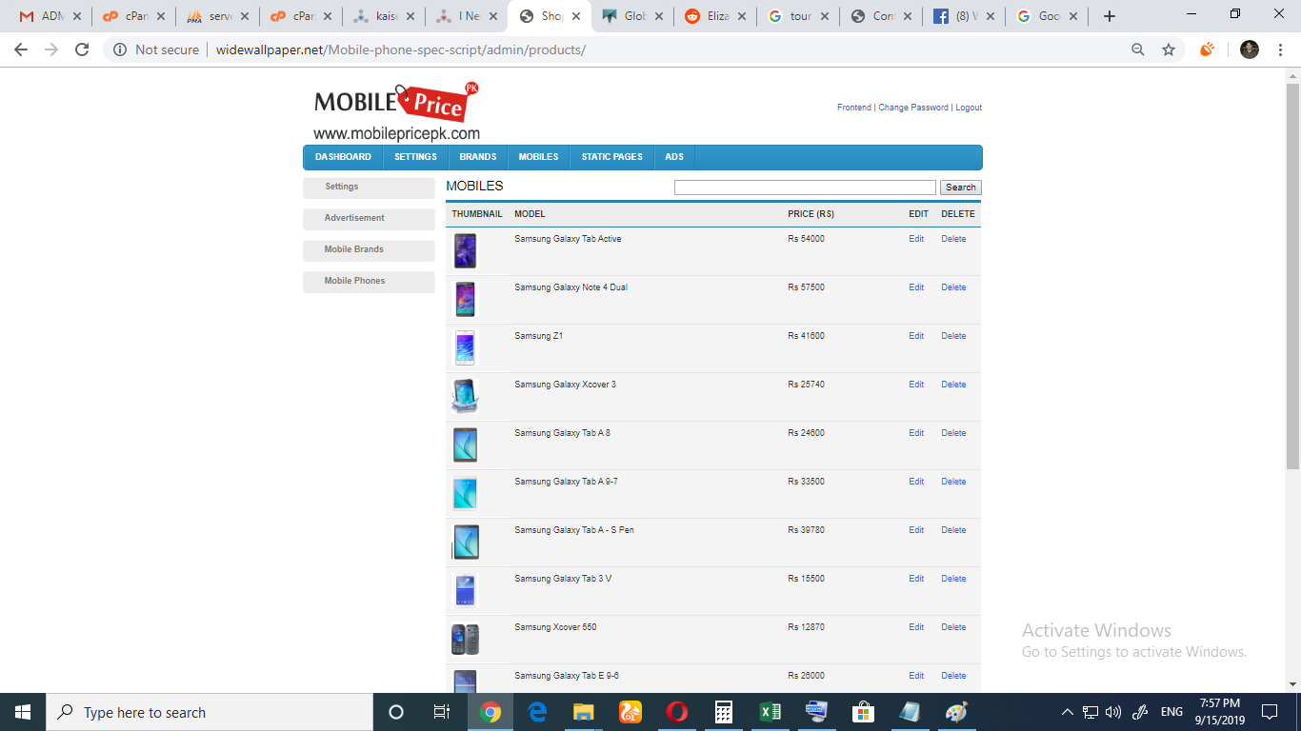Click the browser back arrow
The width and height of the screenshot is (1301, 731).
pyautogui.click(x=21, y=49)
